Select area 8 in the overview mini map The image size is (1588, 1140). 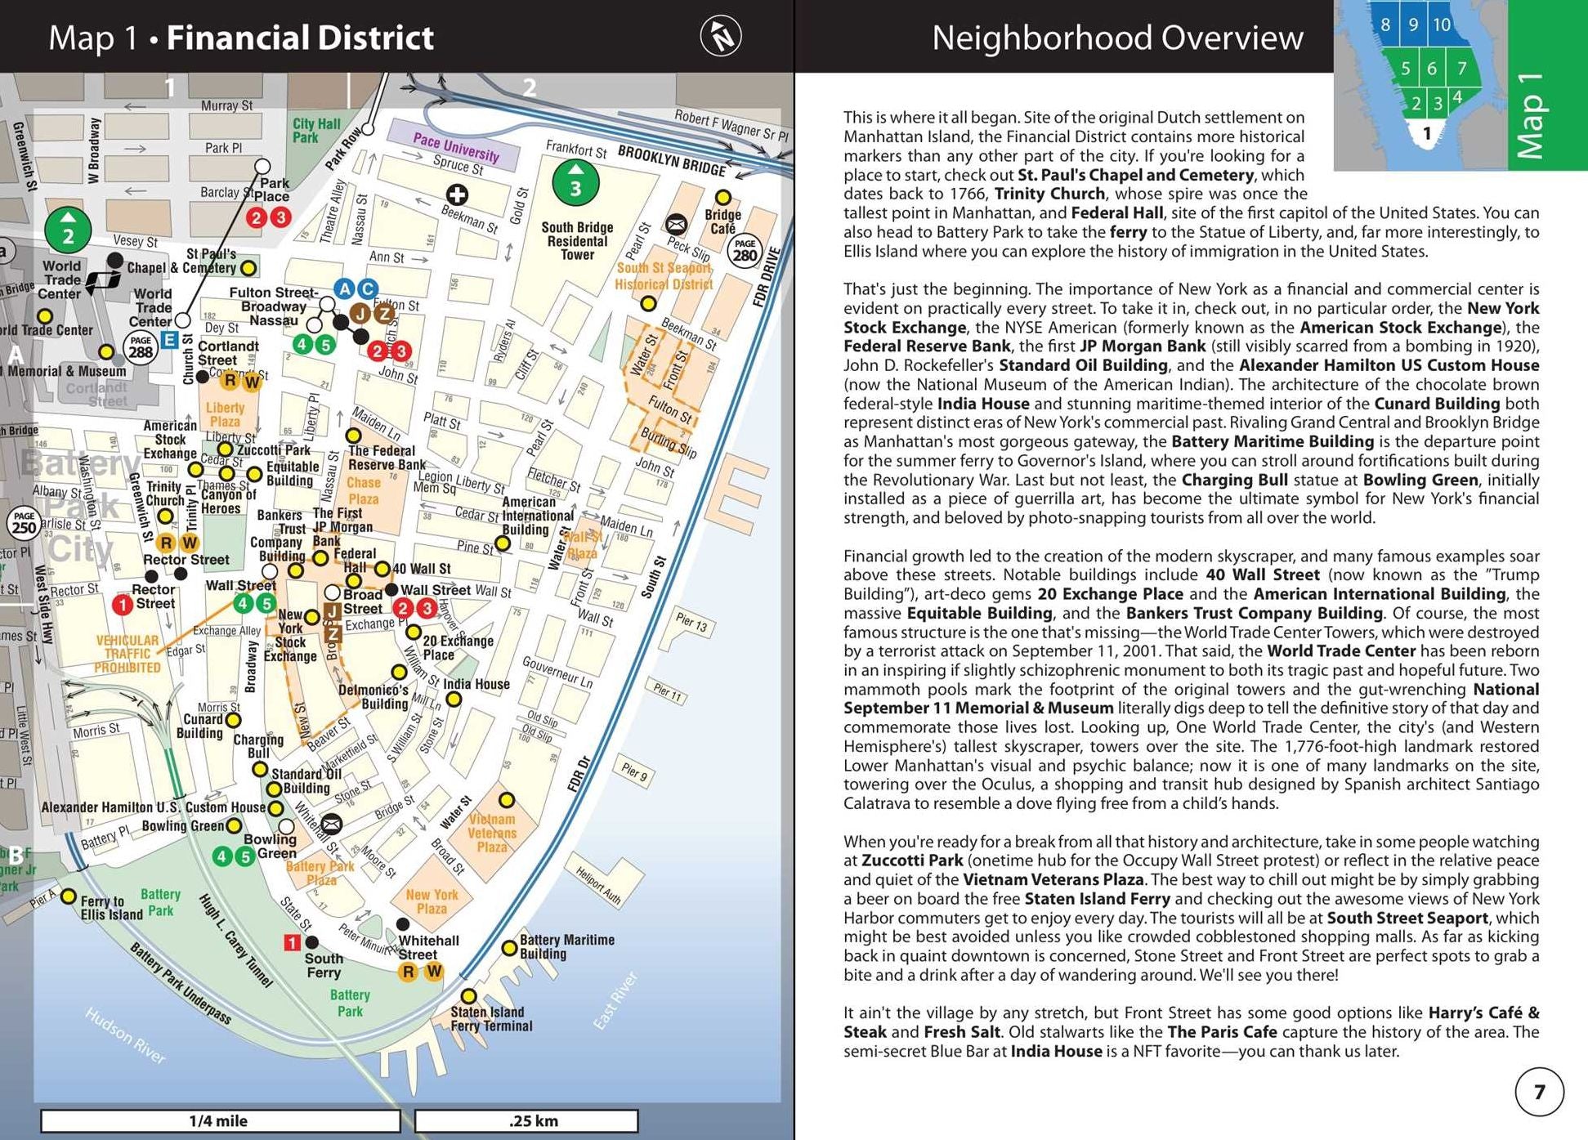click(1385, 25)
